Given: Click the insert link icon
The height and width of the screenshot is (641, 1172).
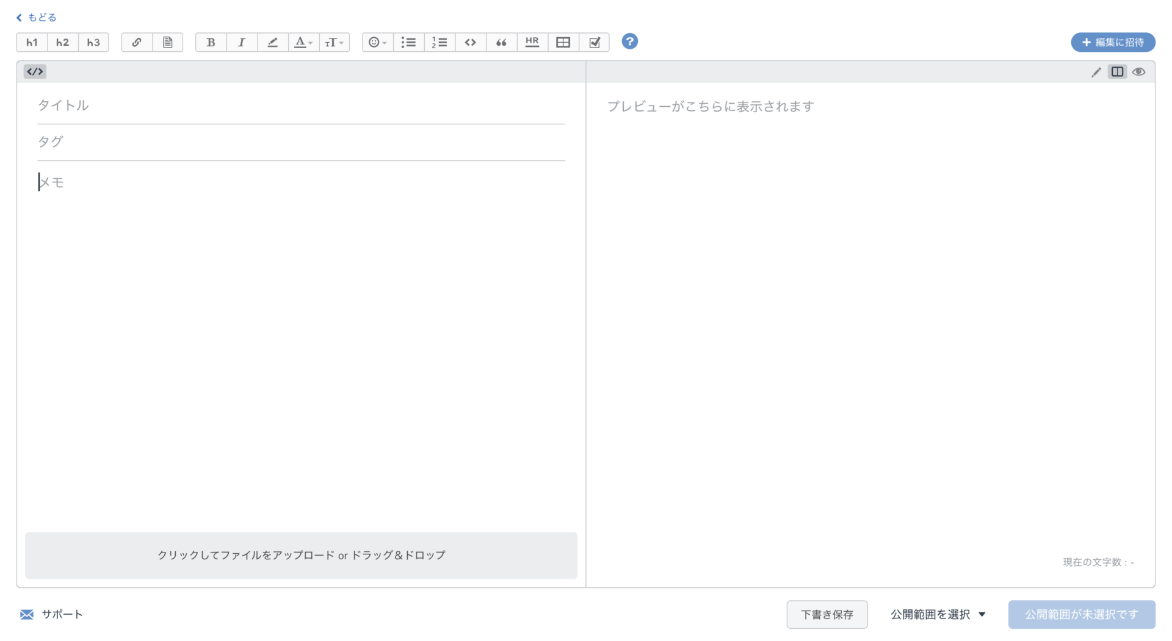Looking at the screenshot, I should click(x=137, y=42).
